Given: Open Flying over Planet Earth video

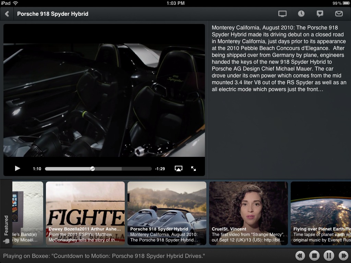Looking at the screenshot, I should pyautogui.click(x=321, y=213).
